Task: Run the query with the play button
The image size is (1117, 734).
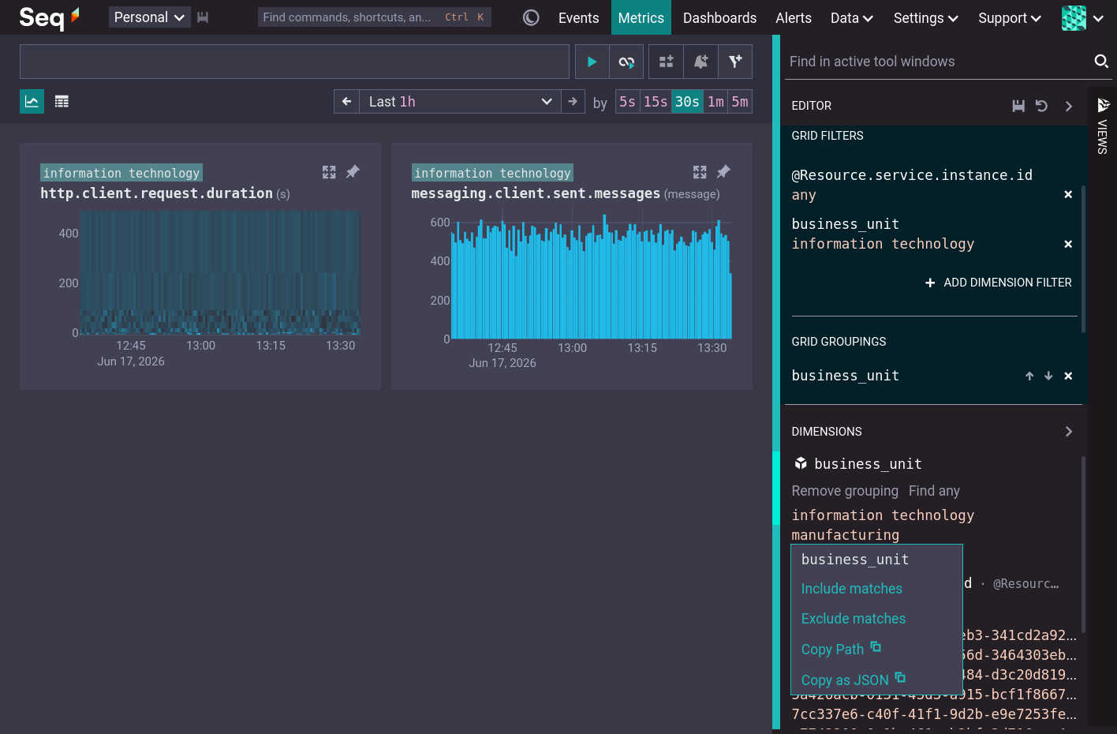Action: point(592,62)
